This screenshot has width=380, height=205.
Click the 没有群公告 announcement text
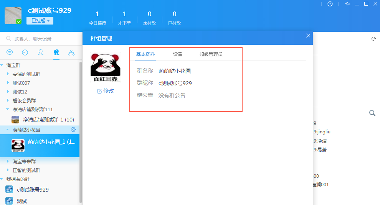[172, 95]
